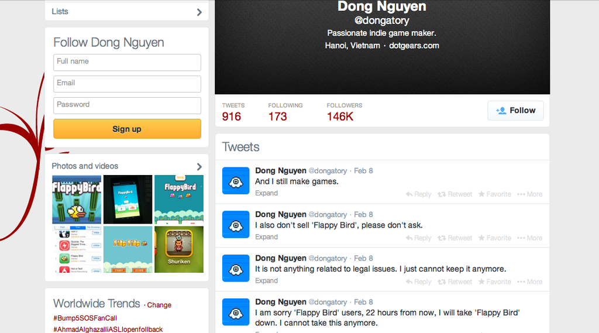The width and height of the screenshot is (599, 333).
Task: Click the Email input field
Action: click(x=127, y=84)
